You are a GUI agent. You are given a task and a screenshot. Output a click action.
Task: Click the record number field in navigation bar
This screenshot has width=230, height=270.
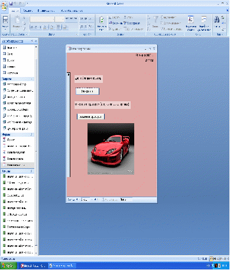coord(85,200)
